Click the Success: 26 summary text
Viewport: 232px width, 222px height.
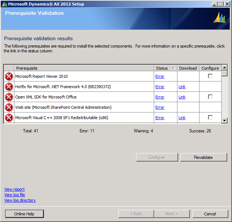200,131
